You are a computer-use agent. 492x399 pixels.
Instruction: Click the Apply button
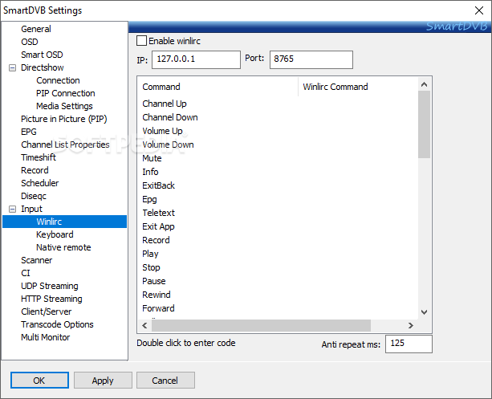pyautogui.click(x=103, y=381)
